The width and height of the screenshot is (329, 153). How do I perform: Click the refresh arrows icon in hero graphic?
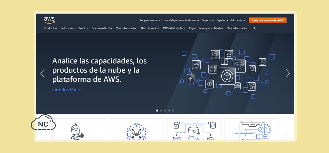[252, 87]
